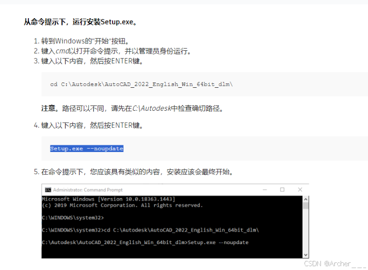Viewport: 368px width, 270px height.
Task: Click the heading 从命令提示下，运行安装Setup.exe
Action: click(80, 22)
